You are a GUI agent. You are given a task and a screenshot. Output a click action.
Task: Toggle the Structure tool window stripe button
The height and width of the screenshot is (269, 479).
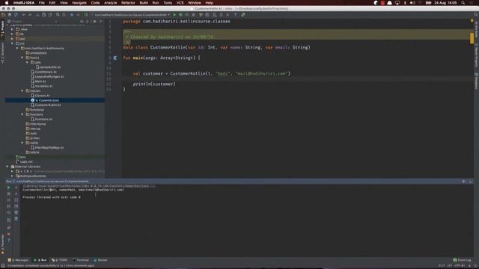[2, 53]
